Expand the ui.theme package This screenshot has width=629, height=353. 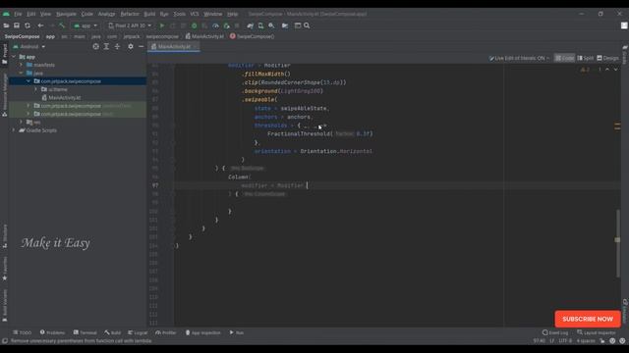(35, 89)
